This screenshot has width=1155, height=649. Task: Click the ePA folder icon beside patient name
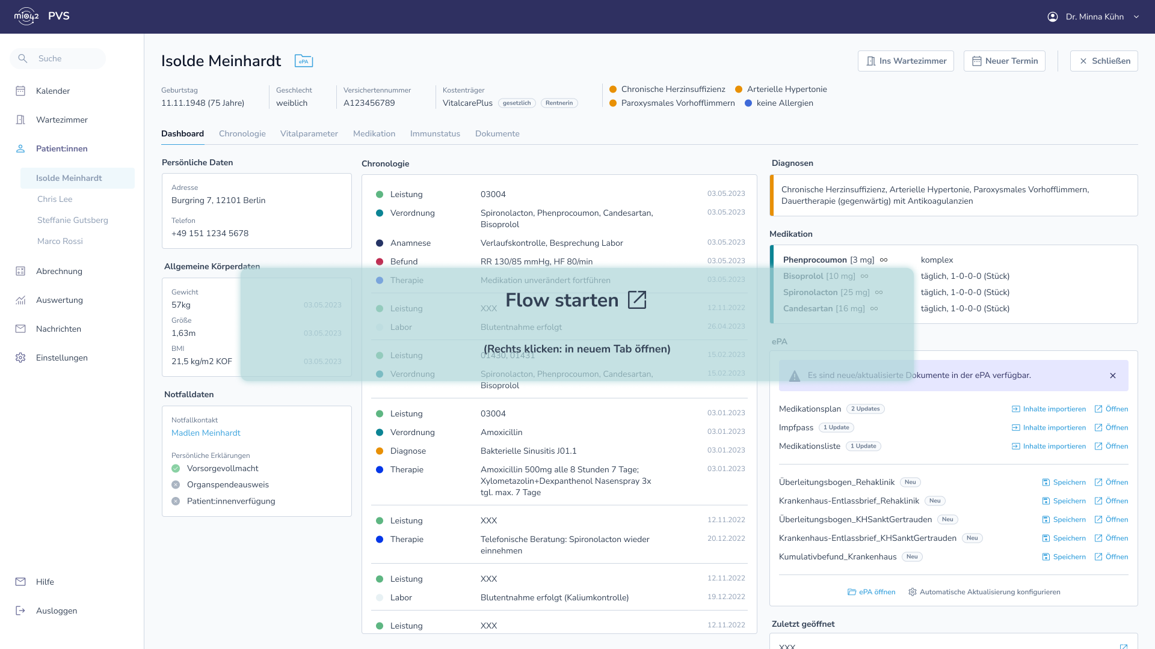[x=303, y=61]
